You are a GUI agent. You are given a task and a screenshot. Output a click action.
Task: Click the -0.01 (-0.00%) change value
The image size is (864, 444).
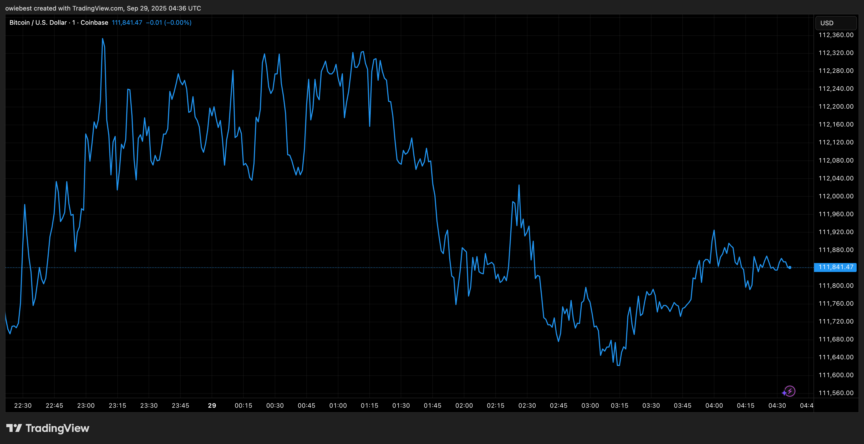point(169,22)
